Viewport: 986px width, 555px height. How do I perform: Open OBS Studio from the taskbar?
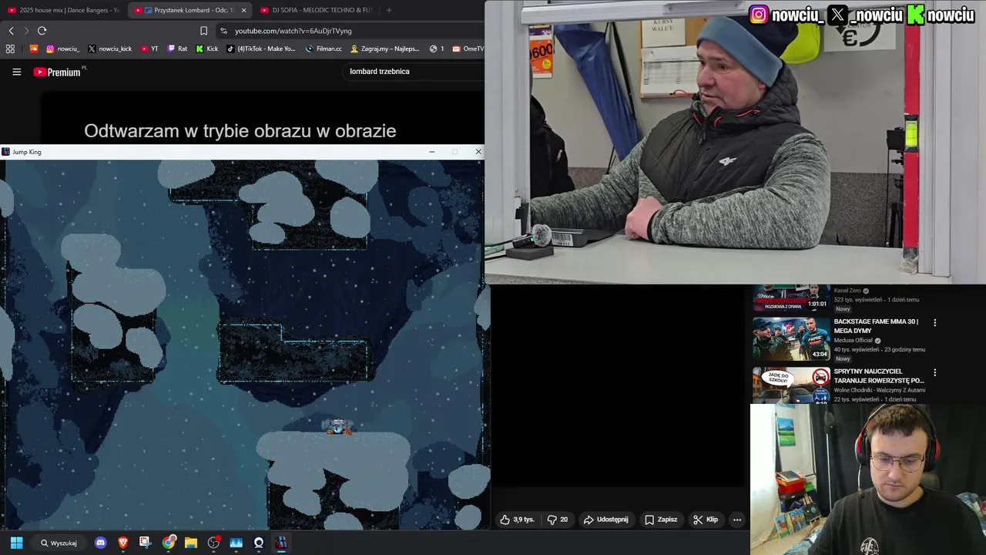(213, 543)
